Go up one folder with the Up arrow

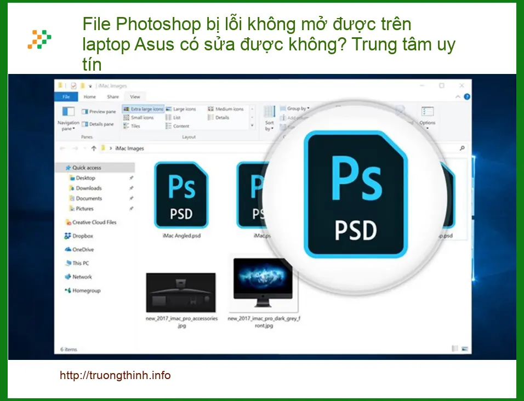click(x=94, y=148)
